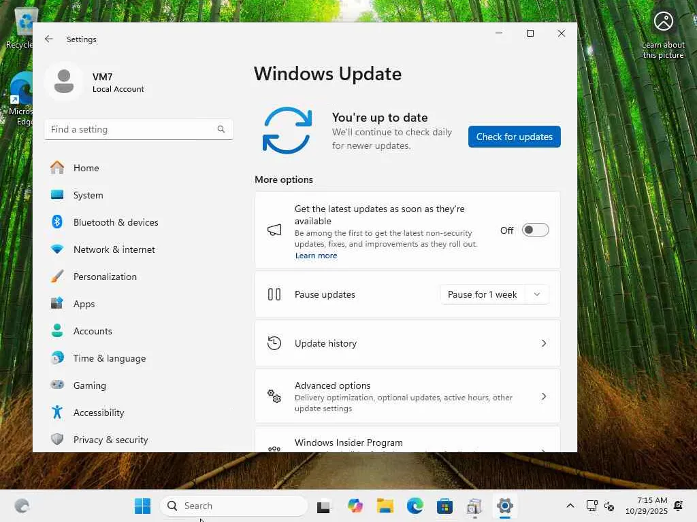Select the Time & language globe icon
697x522 pixels.
(57, 358)
